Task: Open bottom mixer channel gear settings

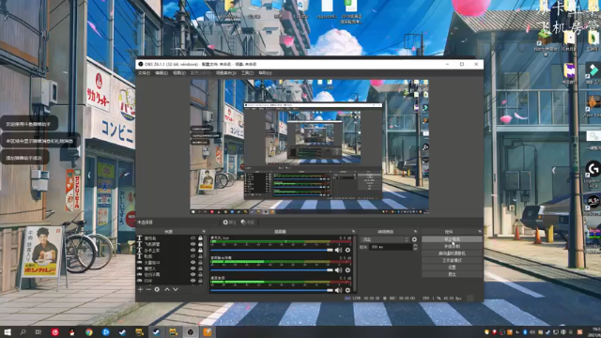Action: coord(347,290)
